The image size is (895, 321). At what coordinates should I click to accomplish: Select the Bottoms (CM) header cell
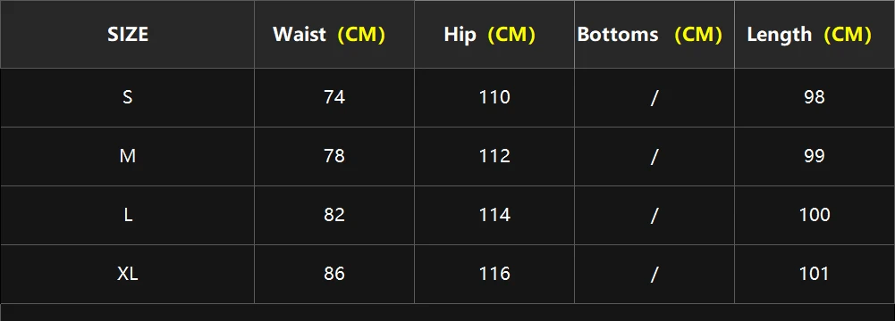(654, 34)
